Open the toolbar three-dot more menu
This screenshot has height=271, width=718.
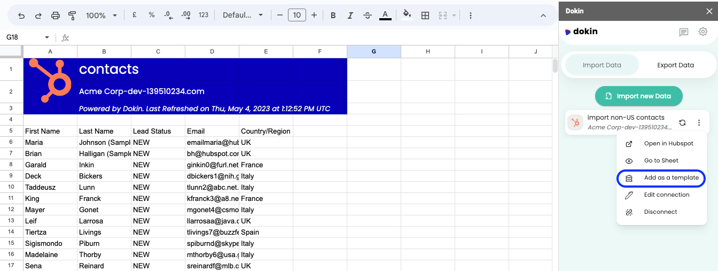471,16
